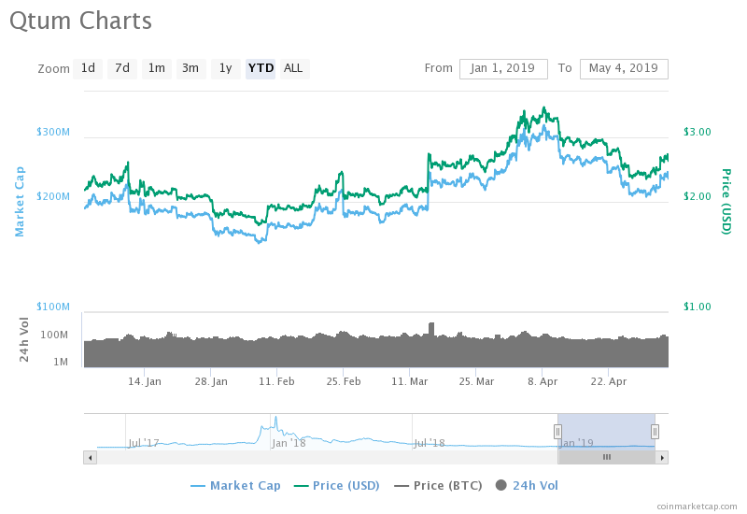Open the coinmarketcap.com credit link
This screenshot has height=514, width=747.
(697, 507)
